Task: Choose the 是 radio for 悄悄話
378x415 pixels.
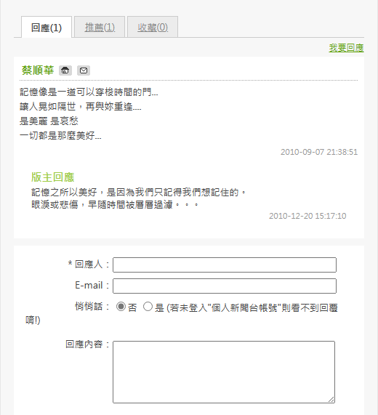Action: click(148, 307)
